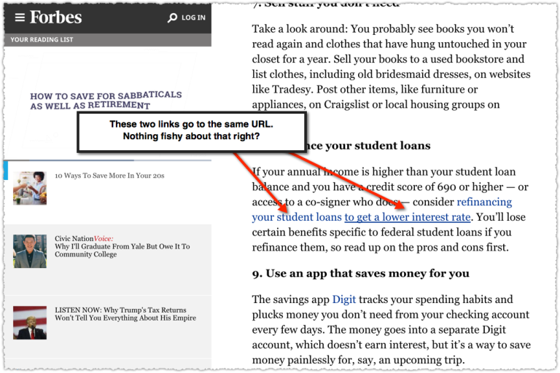Click the paragraph about federal student loan benefits
This screenshot has width=560, height=373.
389,210
